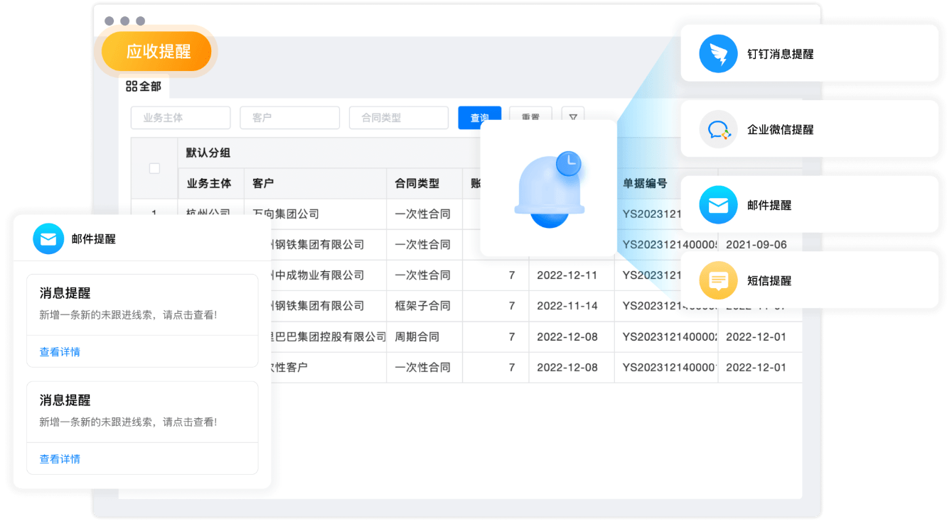Click the grid icon beside 全部
This screenshot has width=952, height=521.
pos(132,87)
